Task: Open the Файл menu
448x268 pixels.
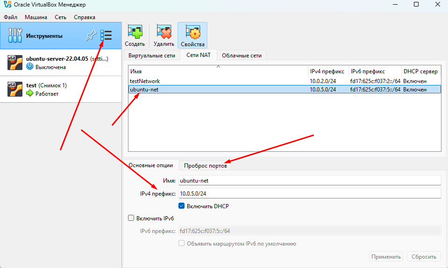Action: (11, 17)
